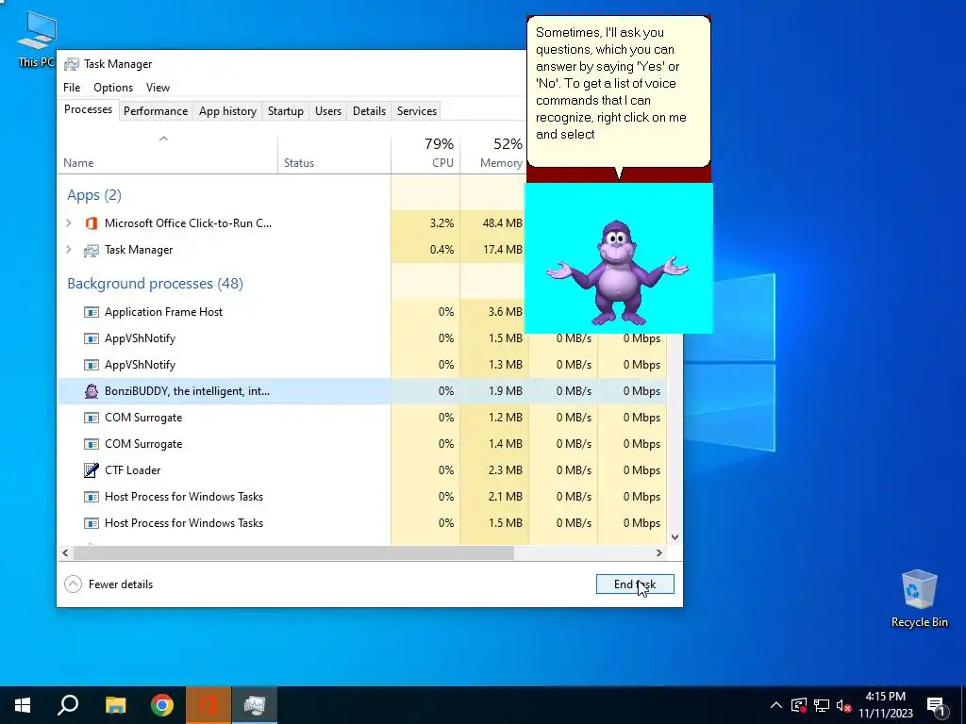This screenshot has height=724, width=966.
Task: Click the Task Manager process row icon
Action: pos(92,250)
